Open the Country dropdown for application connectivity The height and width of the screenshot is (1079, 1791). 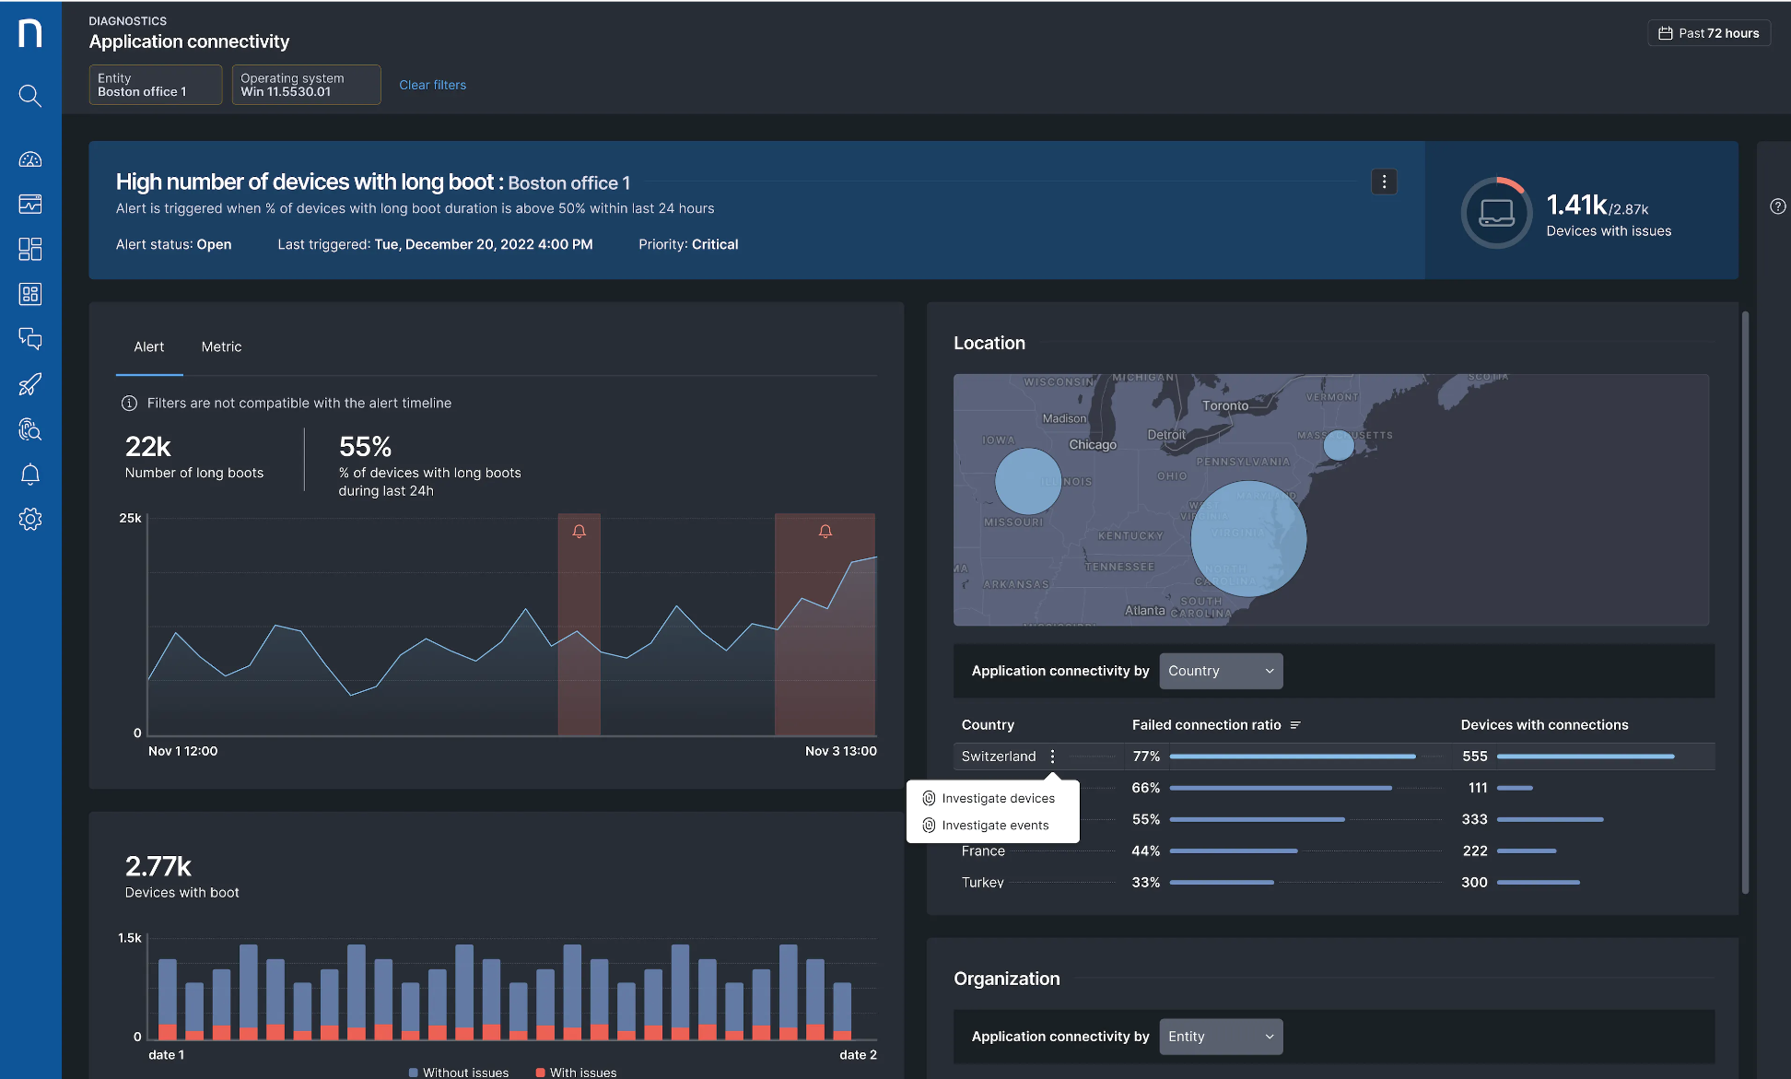[1221, 671]
